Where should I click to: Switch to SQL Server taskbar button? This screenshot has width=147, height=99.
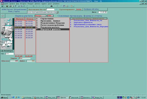click(39, 97)
